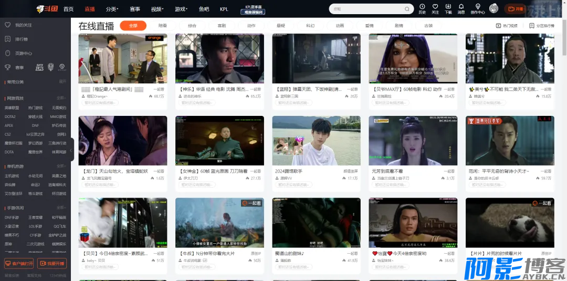Open KPL in the top navigation
Viewport: 567px width, 281px height.
224,9
